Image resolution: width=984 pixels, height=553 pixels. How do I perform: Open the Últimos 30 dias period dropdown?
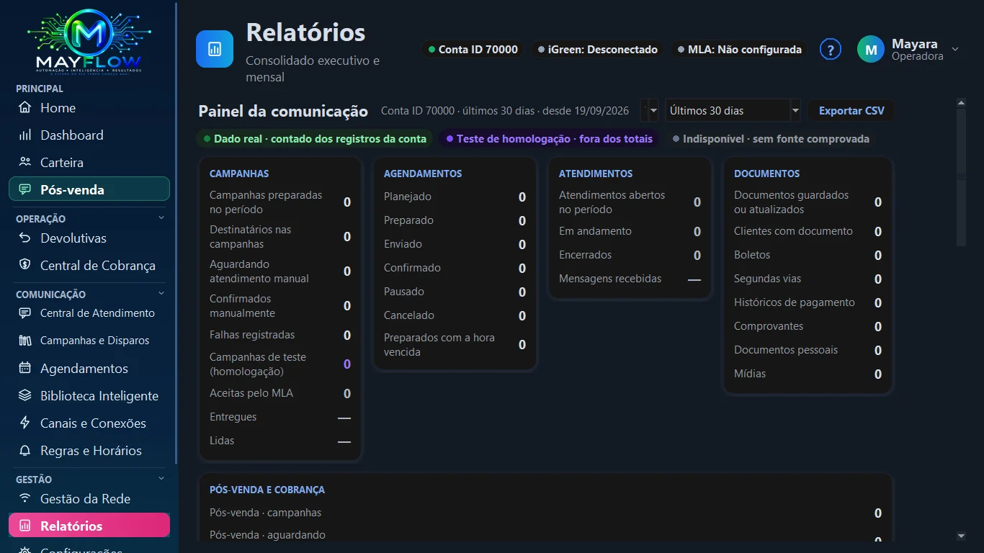[x=732, y=111]
